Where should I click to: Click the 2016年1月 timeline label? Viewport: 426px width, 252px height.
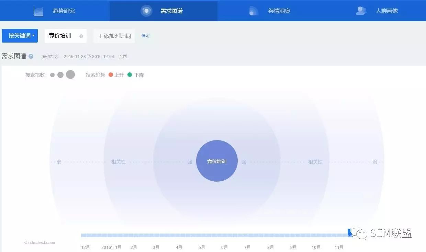111,247
